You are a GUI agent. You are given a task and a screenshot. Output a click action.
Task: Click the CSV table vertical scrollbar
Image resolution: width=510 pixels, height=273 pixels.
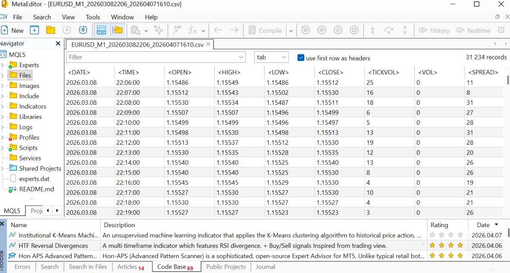click(507, 80)
